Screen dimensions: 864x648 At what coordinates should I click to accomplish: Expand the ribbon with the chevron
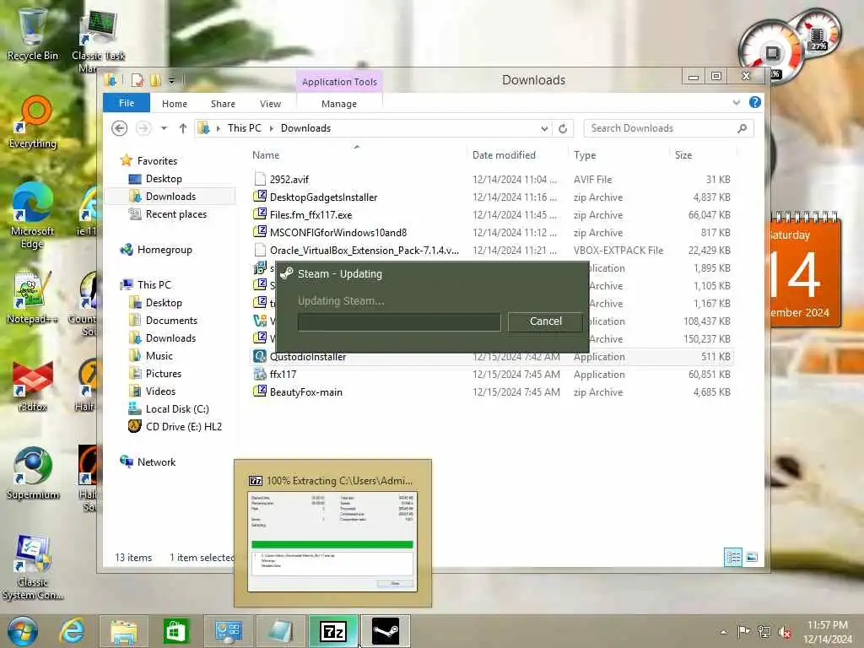coord(736,102)
